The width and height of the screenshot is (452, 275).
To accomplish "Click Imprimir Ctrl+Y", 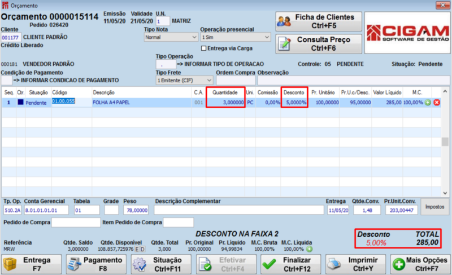I will pyautogui.click(x=356, y=264).
